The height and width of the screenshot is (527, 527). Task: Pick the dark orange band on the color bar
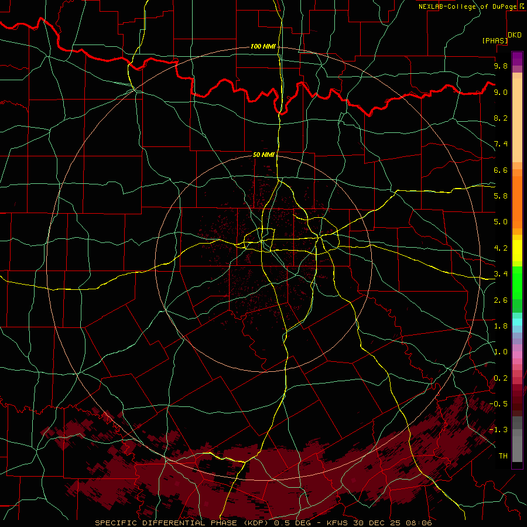tap(517, 203)
